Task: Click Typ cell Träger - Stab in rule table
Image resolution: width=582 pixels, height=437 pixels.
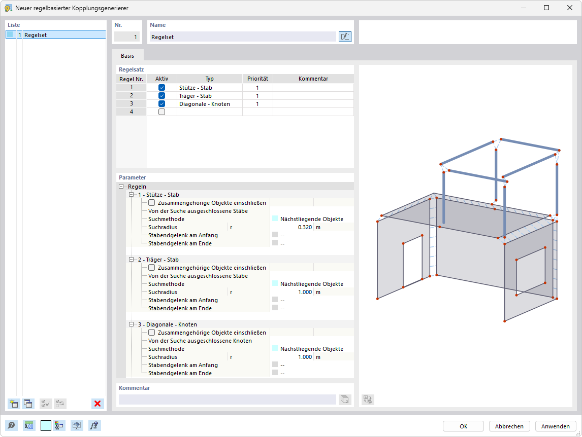Action: coord(210,96)
